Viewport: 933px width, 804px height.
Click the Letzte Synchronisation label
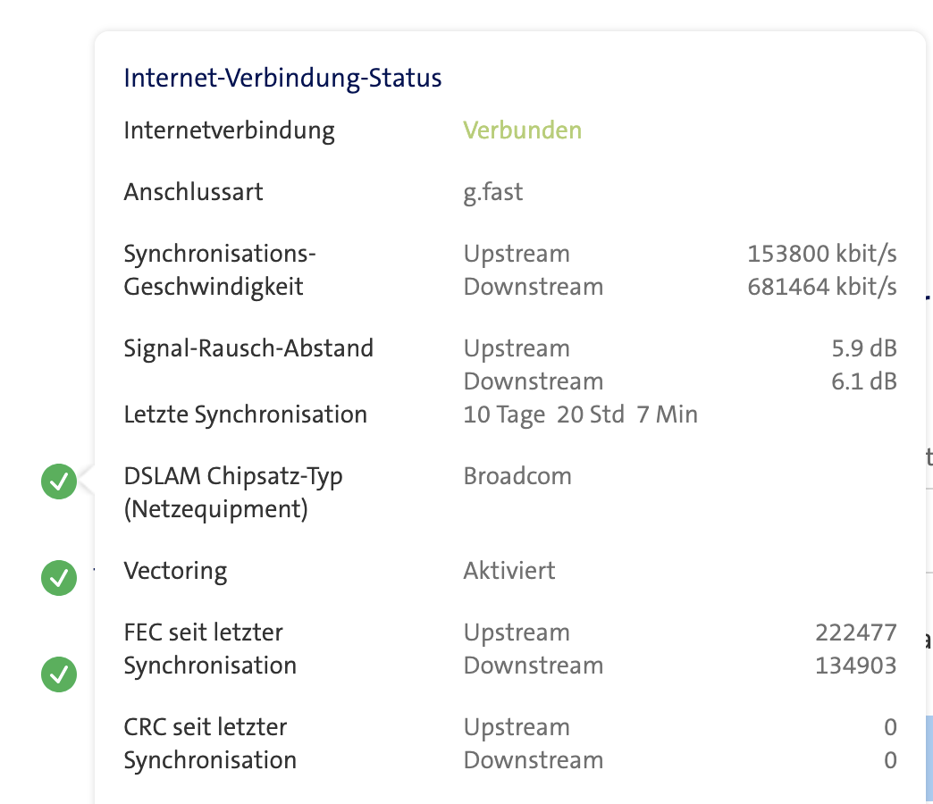tap(245, 415)
